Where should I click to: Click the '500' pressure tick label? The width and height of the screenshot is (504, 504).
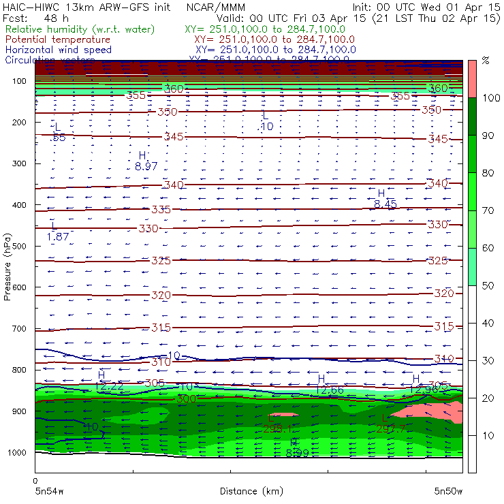click(19, 247)
